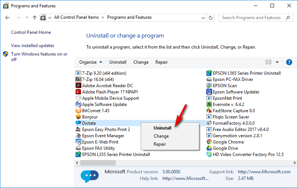Viewport: 298px width, 188px height.
Task: Select the Epson Easy Photo Print 2 icon
Action: click(x=78, y=130)
